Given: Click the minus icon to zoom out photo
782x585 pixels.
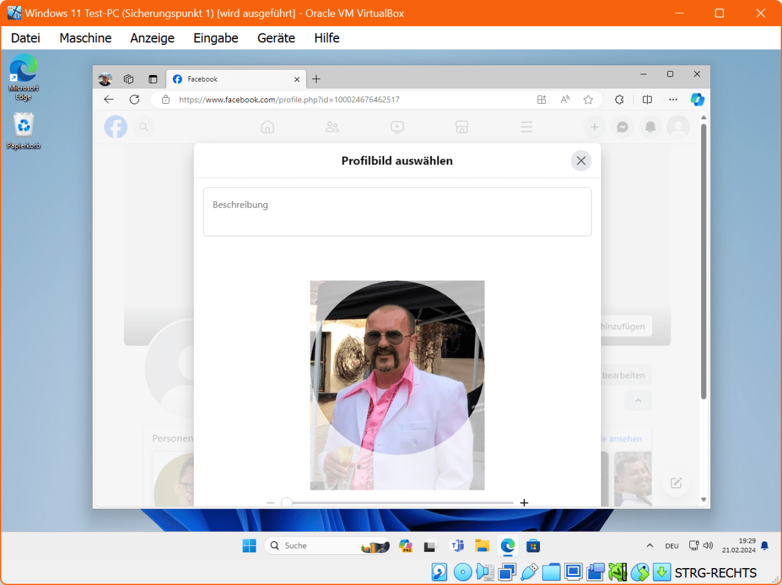Looking at the screenshot, I should tap(271, 502).
